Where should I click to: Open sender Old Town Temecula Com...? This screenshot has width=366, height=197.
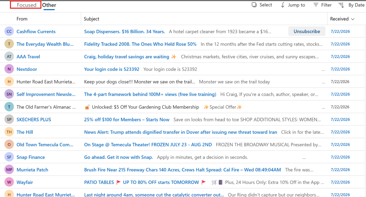click(x=45, y=145)
